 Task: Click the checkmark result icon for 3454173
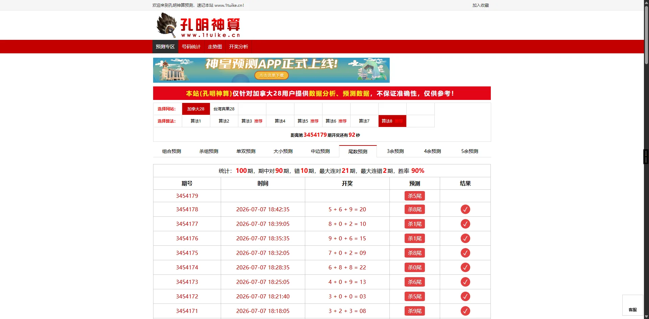465,282
